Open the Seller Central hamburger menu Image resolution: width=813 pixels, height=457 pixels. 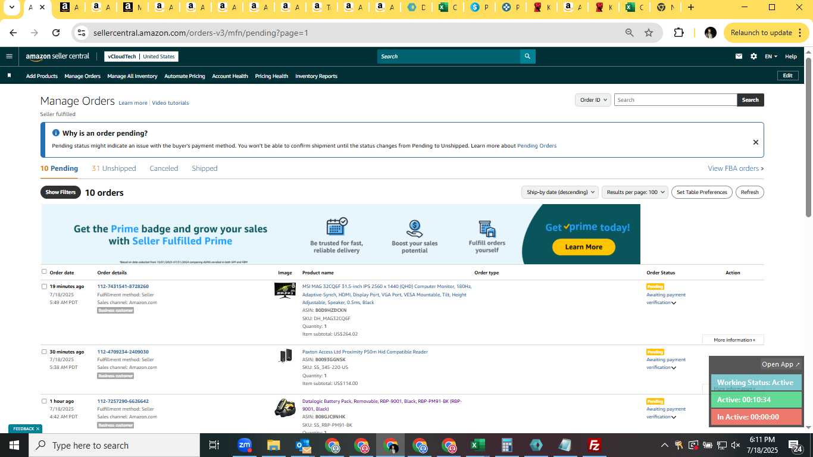9,57
